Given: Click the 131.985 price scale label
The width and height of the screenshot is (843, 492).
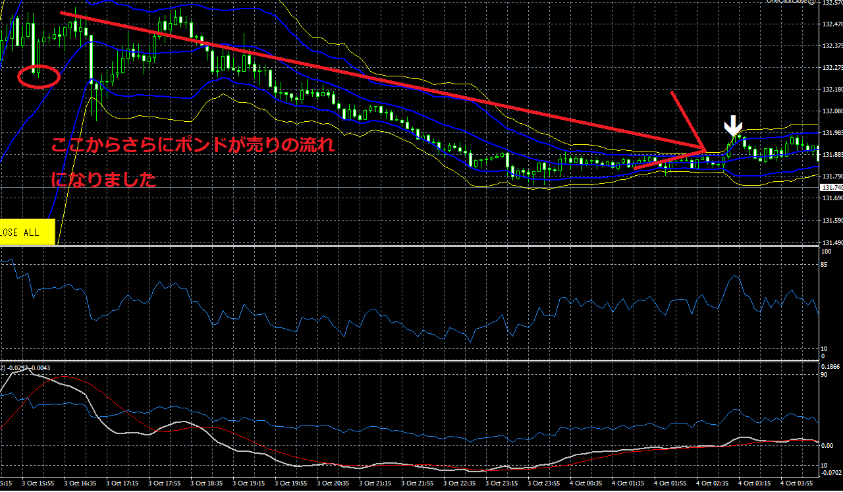Looking at the screenshot, I should tap(830, 133).
